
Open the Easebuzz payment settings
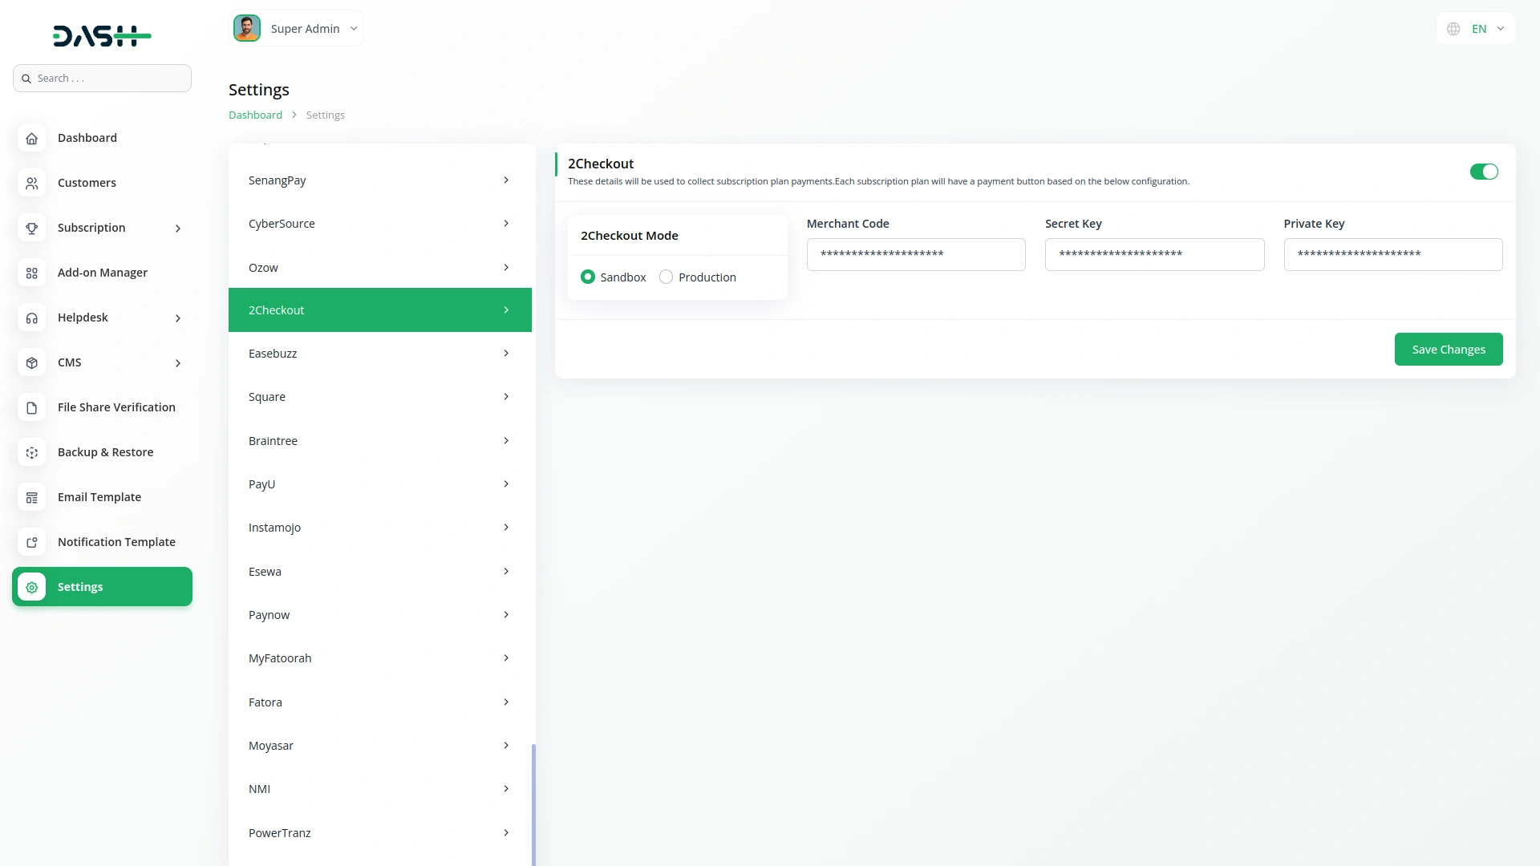[x=379, y=354]
